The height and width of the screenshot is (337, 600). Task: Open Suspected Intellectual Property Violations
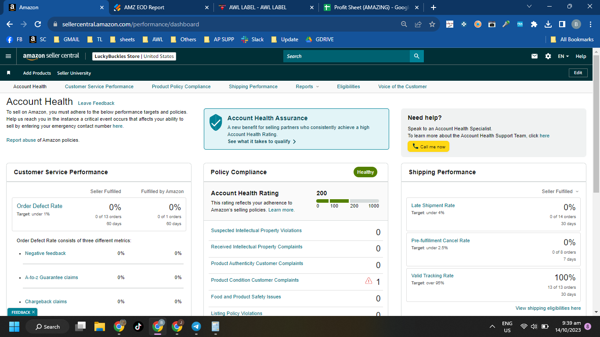point(257,230)
